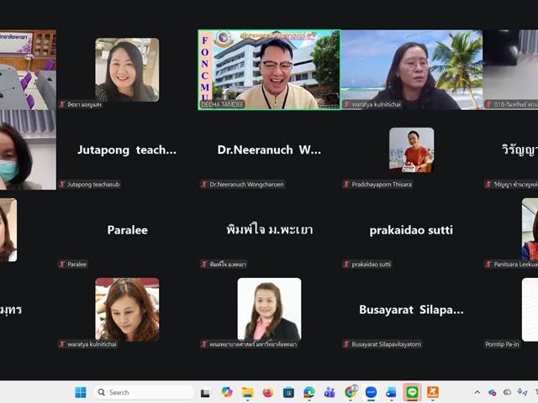Select the Paralee participant tile

(127, 229)
